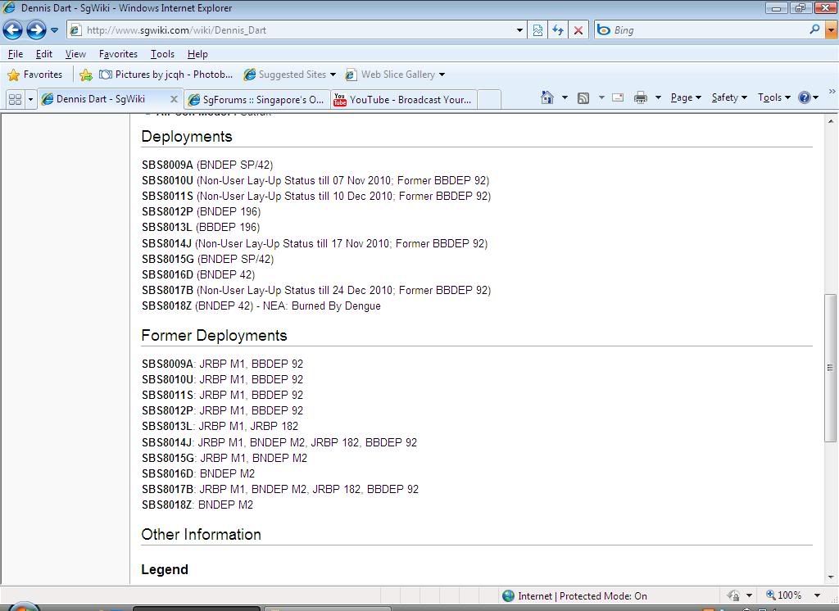Click the Print icon
Image resolution: width=839 pixels, height=611 pixels.
point(640,97)
